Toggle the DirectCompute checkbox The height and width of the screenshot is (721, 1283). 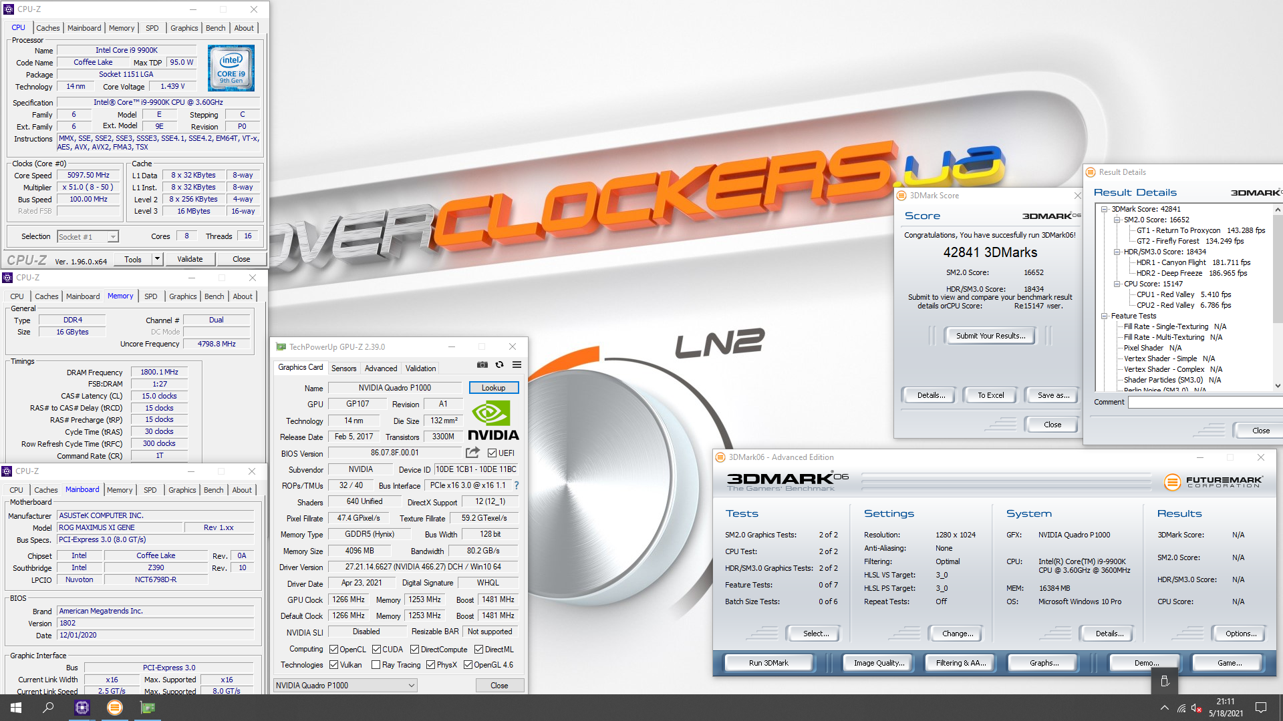point(414,650)
